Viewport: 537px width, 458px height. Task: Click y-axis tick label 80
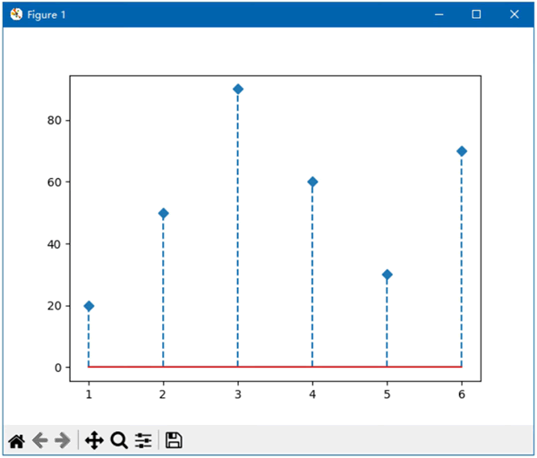click(54, 121)
